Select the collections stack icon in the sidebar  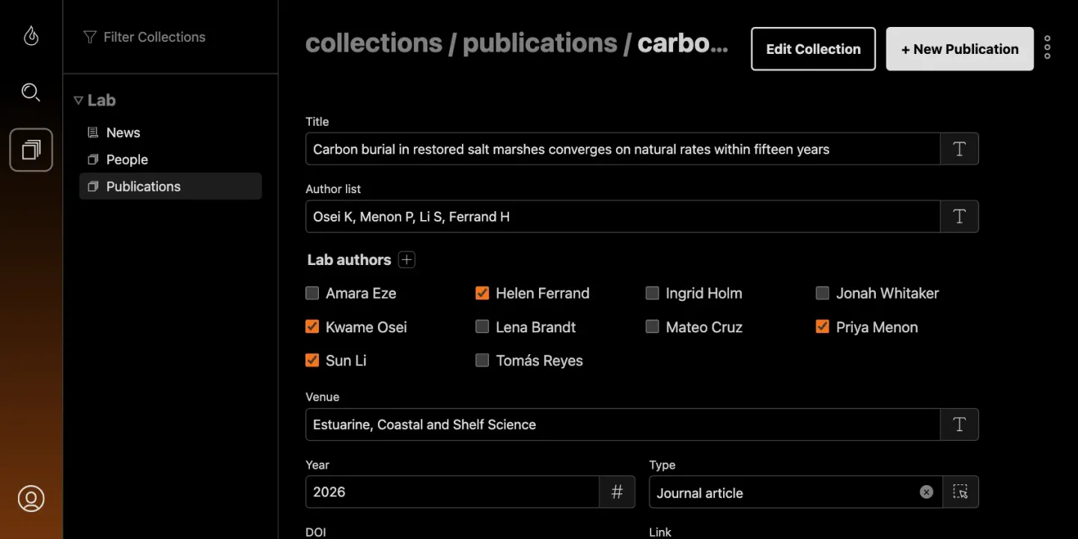[x=31, y=150]
